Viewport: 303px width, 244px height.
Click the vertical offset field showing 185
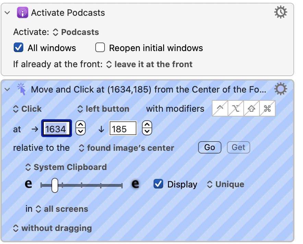pos(123,129)
